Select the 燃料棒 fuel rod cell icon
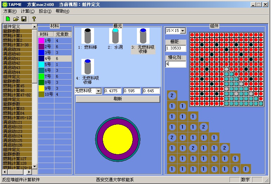The image size is (272, 184). pyautogui.click(x=88, y=36)
